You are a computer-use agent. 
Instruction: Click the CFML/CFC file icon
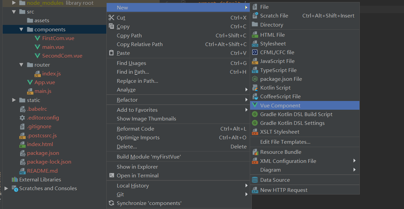[255, 53]
